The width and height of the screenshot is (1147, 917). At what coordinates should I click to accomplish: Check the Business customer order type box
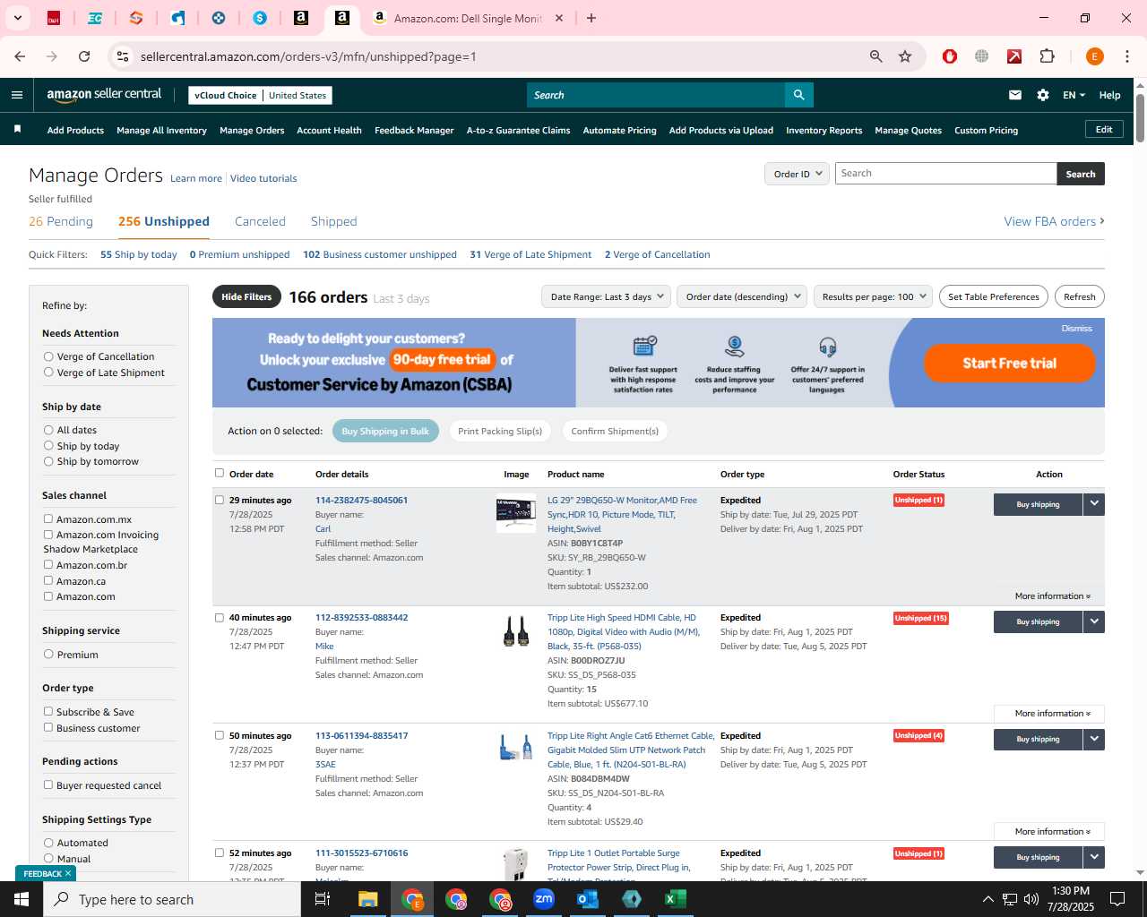point(48,727)
